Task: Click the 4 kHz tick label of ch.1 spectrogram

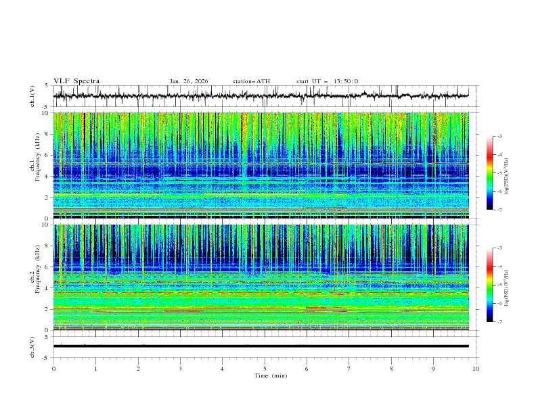Action: click(x=47, y=177)
